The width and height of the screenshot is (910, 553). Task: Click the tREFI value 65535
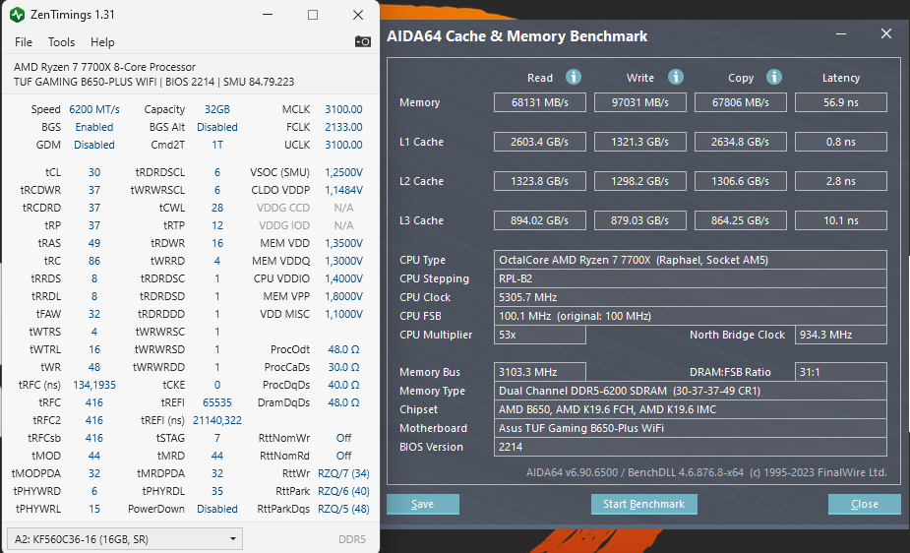217,402
